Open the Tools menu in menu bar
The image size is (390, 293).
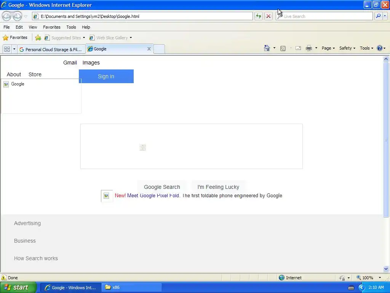tap(71, 27)
